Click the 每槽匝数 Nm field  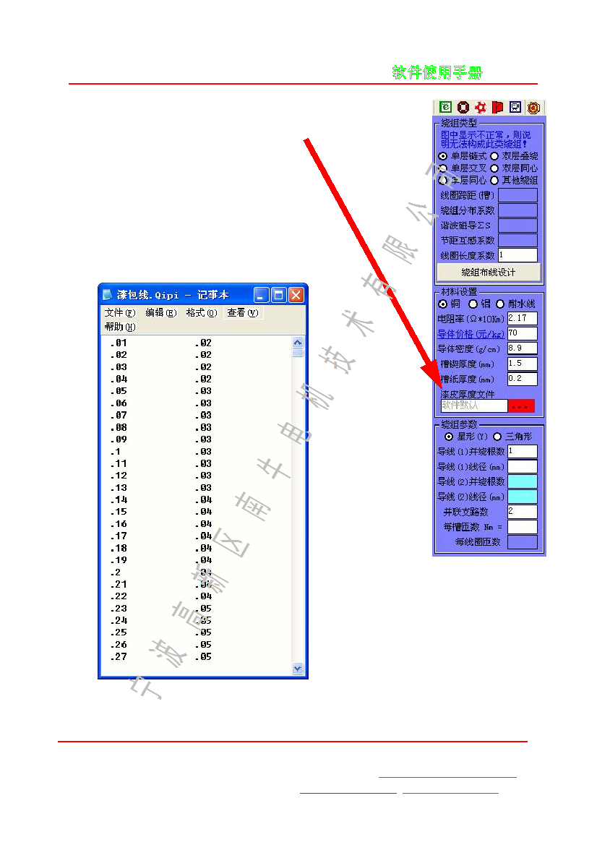point(522,526)
